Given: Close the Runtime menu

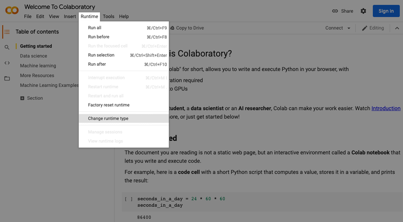Looking at the screenshot, I should (x=89, y=17).
